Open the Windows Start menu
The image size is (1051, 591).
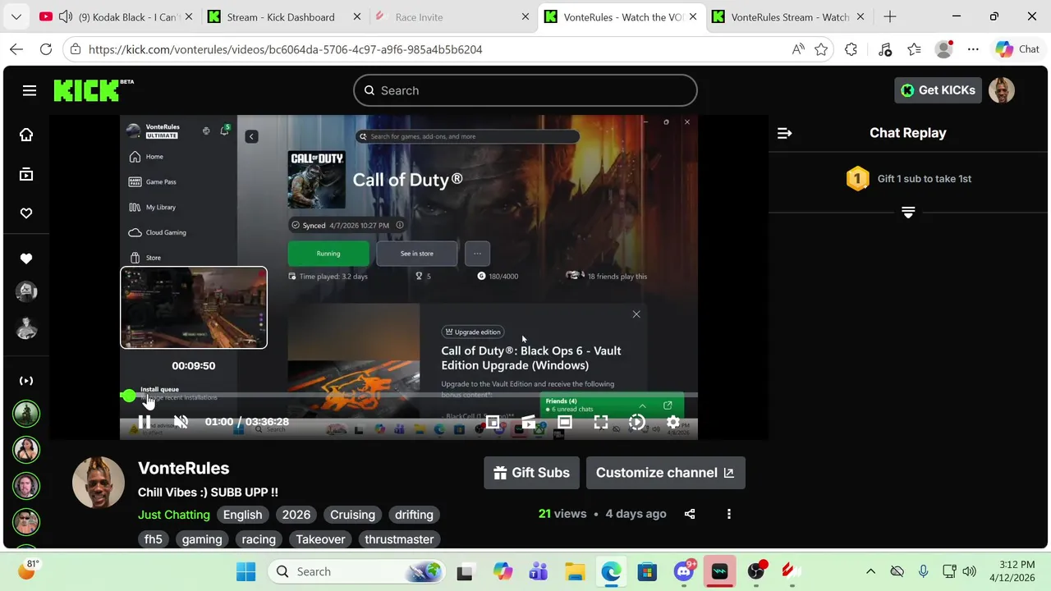point(246,571)
